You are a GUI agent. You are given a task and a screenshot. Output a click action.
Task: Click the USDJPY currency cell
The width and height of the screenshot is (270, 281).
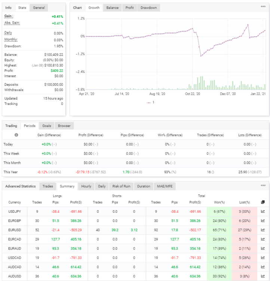pyautogui.click(x=15, y=211)
